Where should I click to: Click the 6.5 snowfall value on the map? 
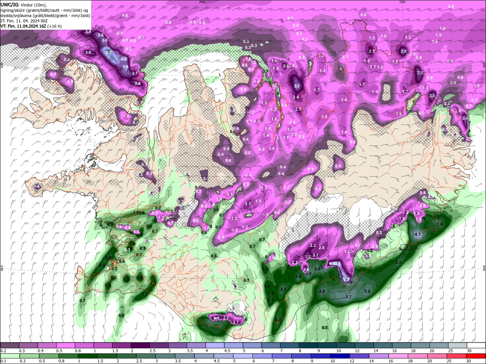pos(109,52)
